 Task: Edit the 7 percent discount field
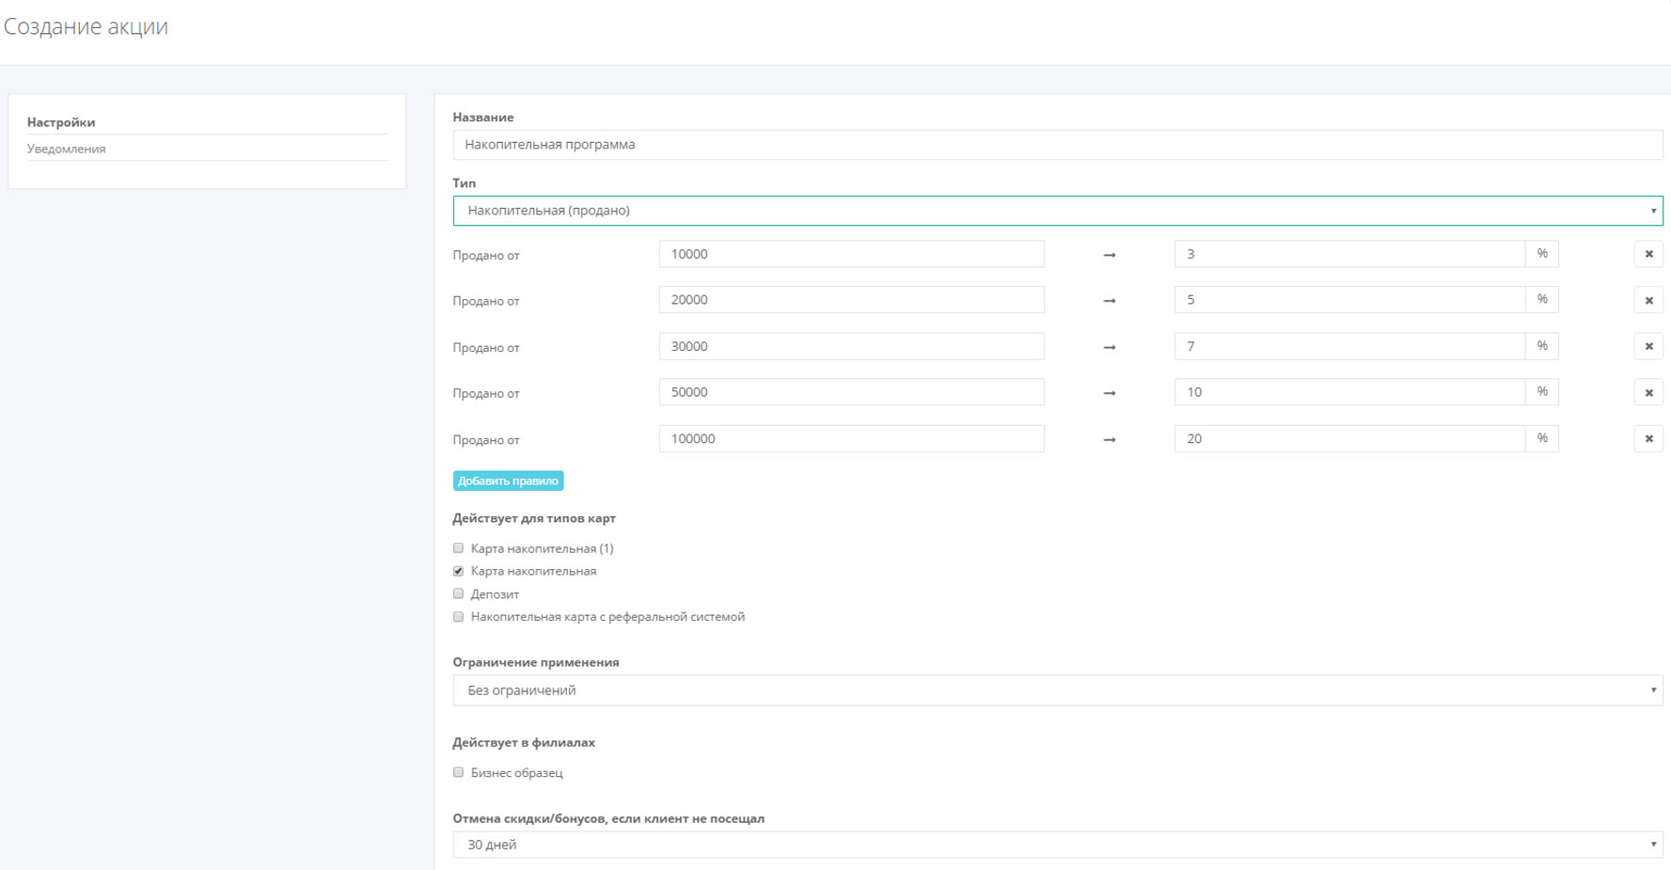tap(1349, 346)
